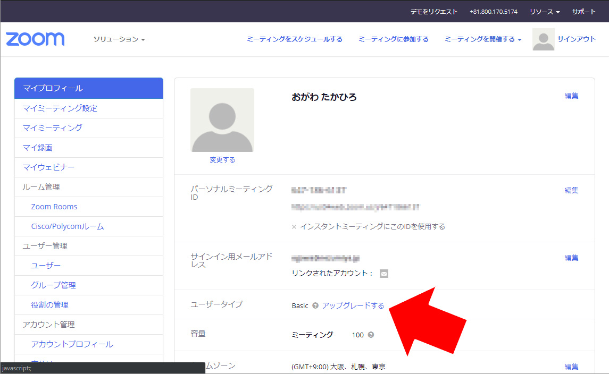Expand the リソース dropdown menu
The image size is (609, 374).
(545, 12)
